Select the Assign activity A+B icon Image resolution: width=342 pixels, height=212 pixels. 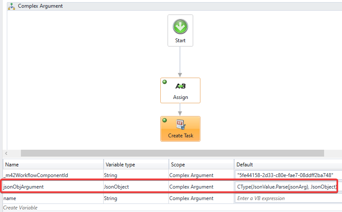(180, 86)
